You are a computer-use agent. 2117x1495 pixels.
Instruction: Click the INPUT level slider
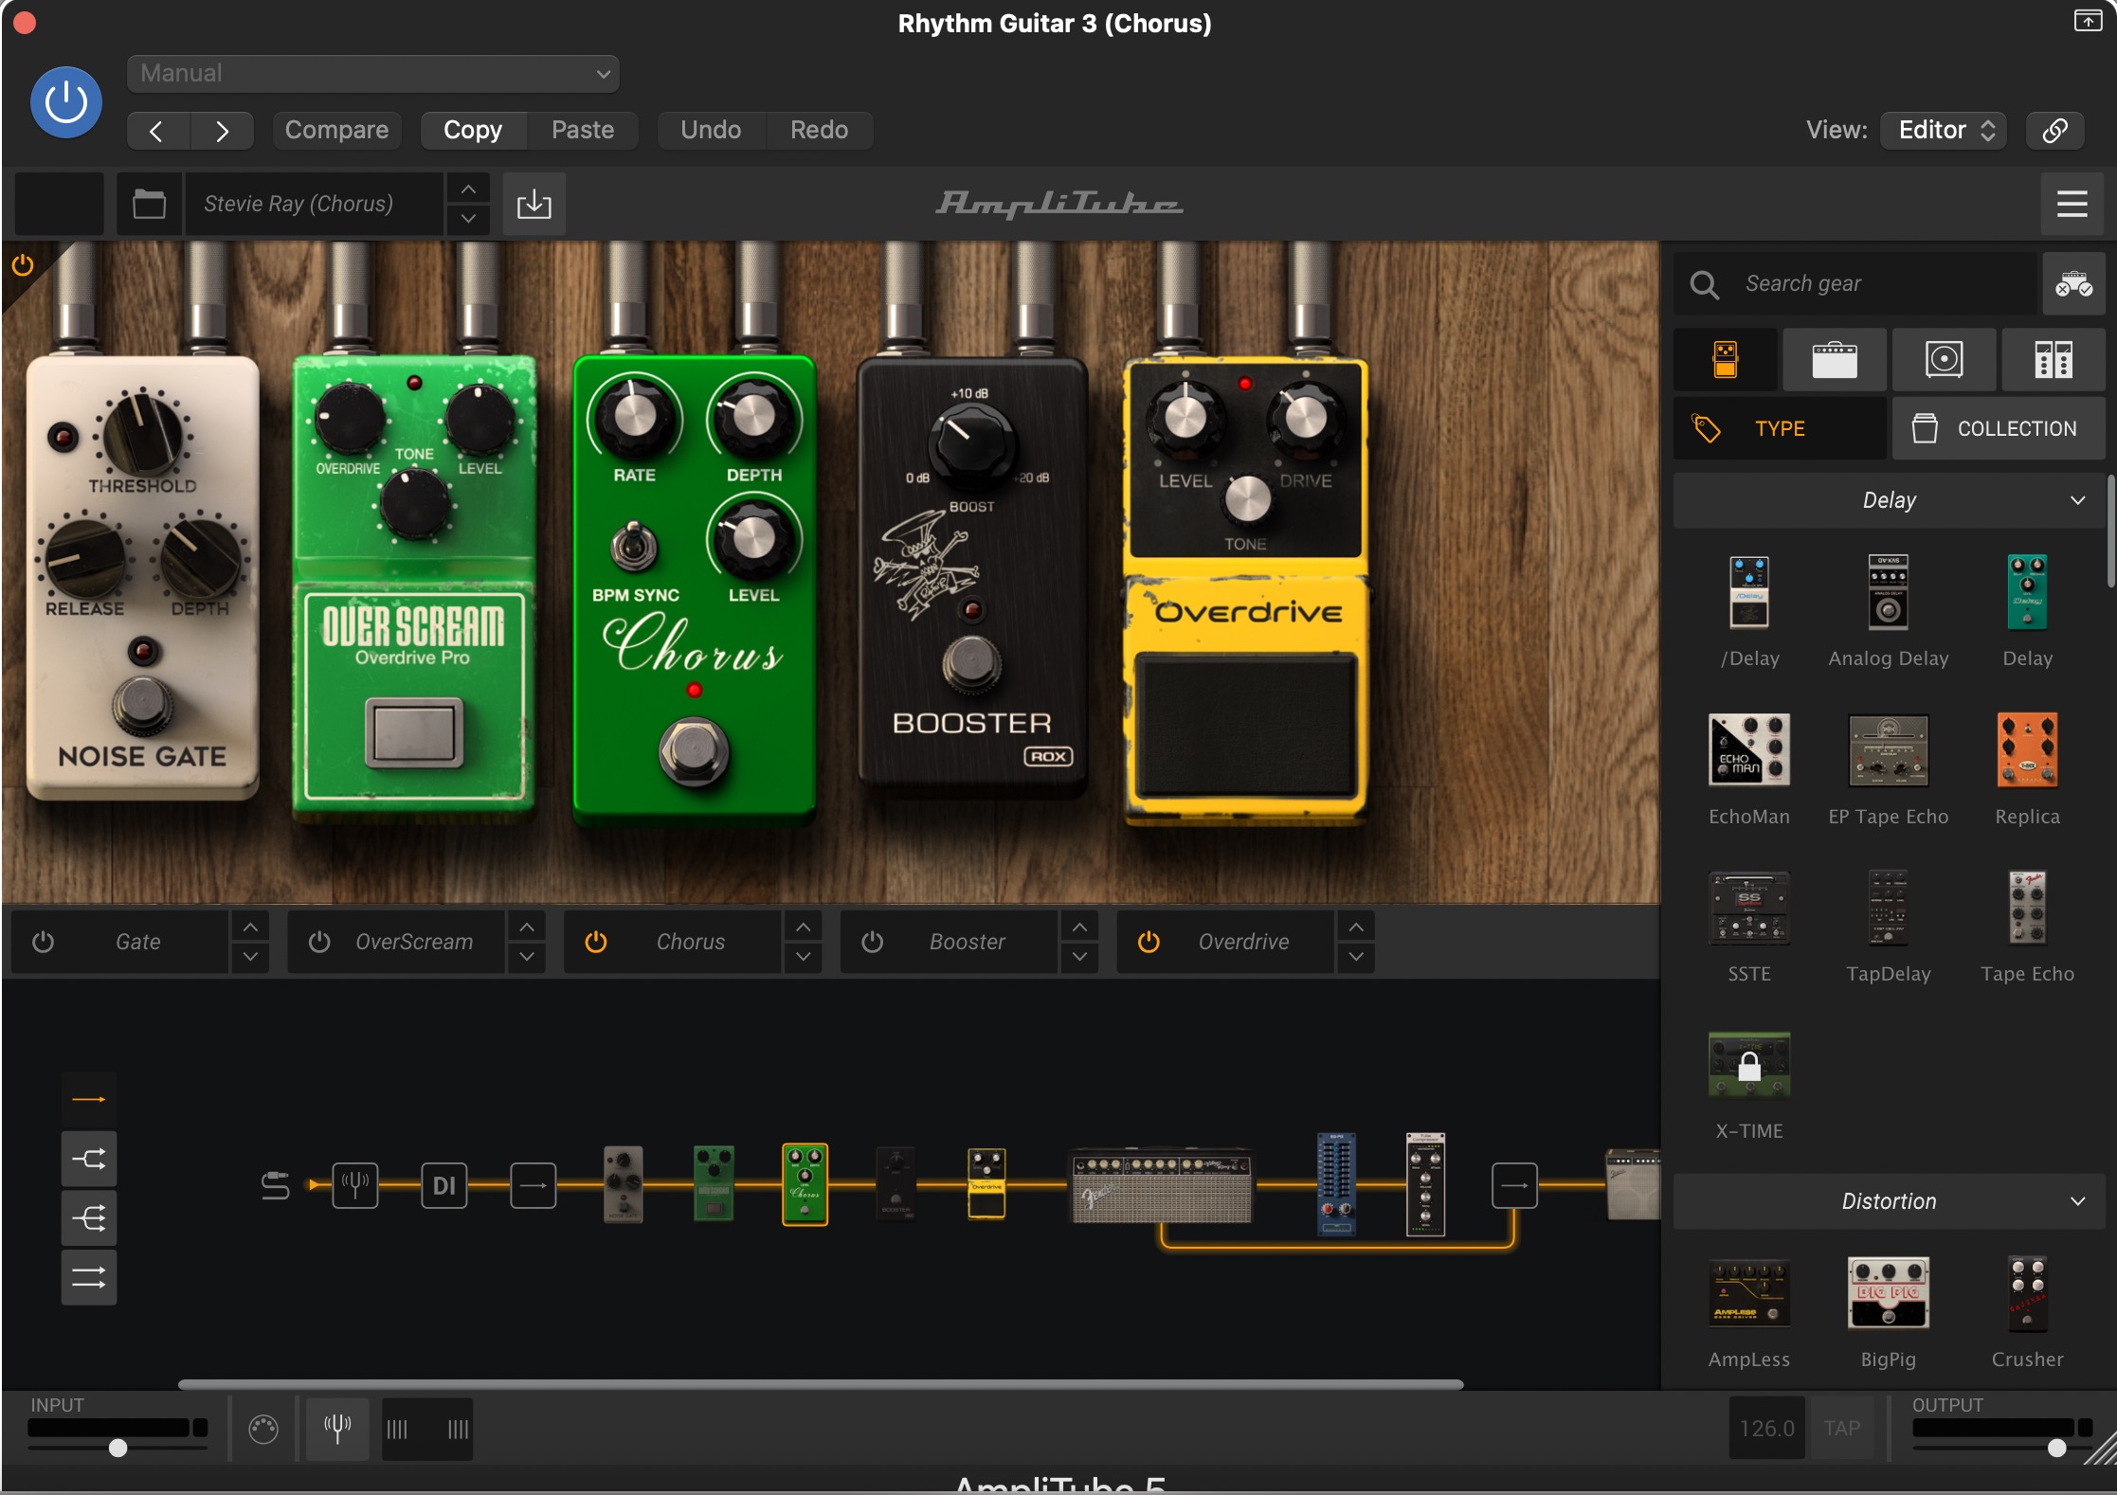[118, 1448]
